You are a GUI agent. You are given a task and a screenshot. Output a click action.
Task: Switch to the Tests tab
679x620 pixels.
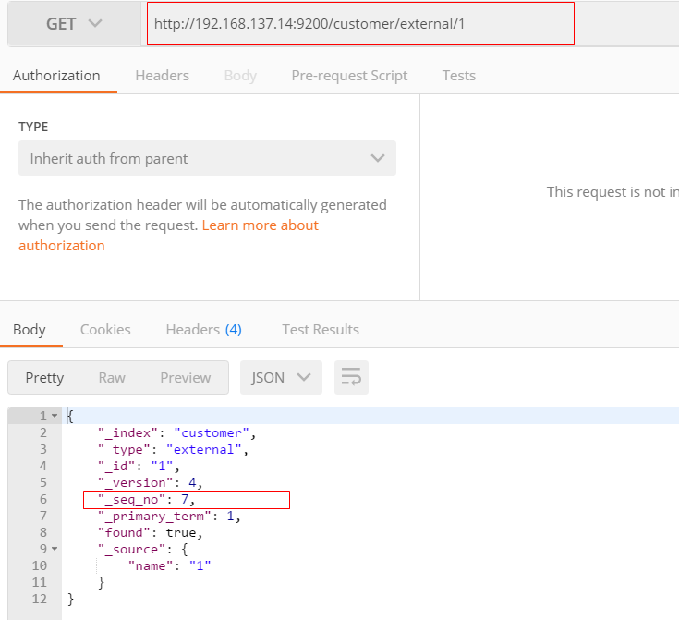458,76
